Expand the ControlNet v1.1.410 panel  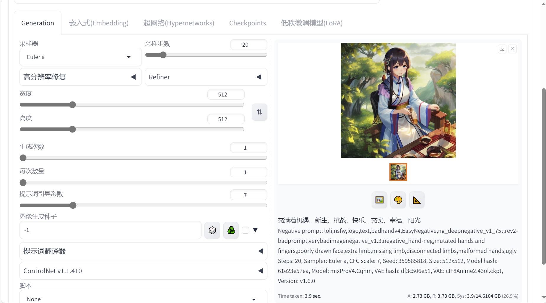[143, 271]
